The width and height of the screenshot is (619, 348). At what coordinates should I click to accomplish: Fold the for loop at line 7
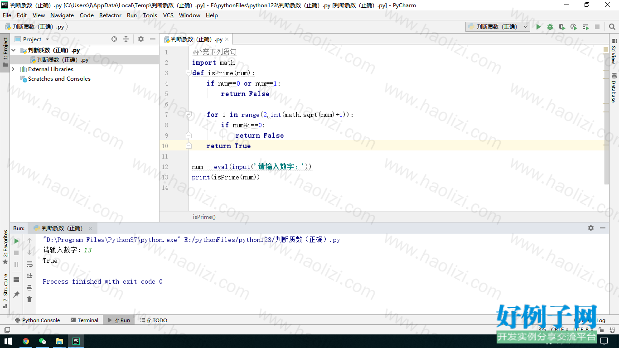pos(189,115)
